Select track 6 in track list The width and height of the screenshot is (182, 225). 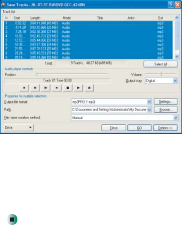88,45
